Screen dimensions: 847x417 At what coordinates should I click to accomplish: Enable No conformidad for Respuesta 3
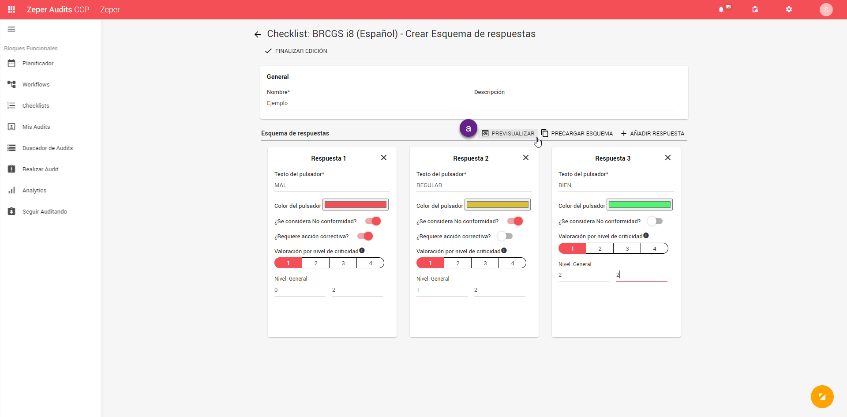pos(655,221)
